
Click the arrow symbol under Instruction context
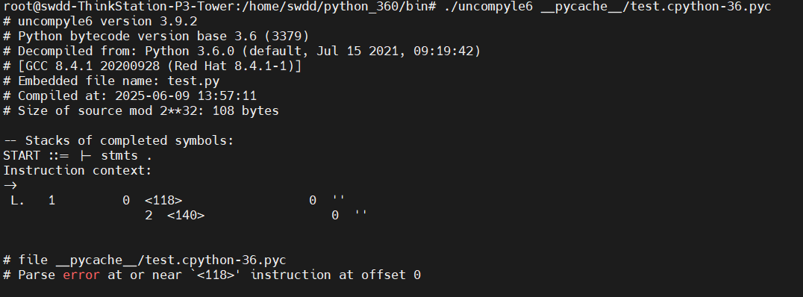[10, 185]
